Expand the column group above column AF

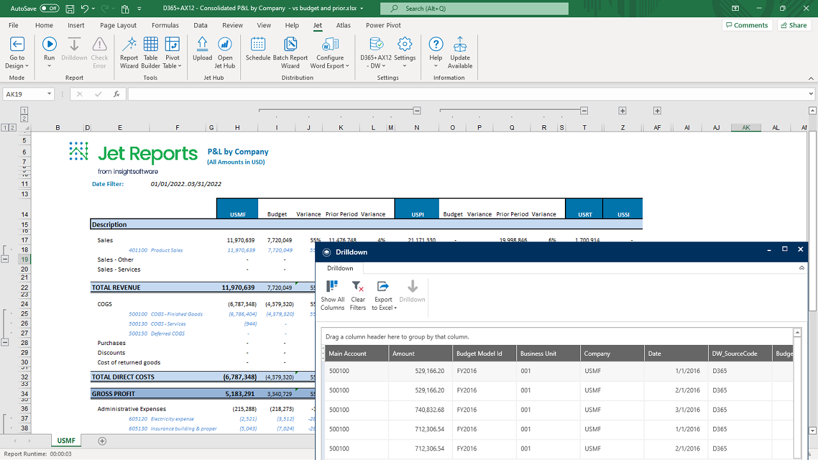[657, 111]
